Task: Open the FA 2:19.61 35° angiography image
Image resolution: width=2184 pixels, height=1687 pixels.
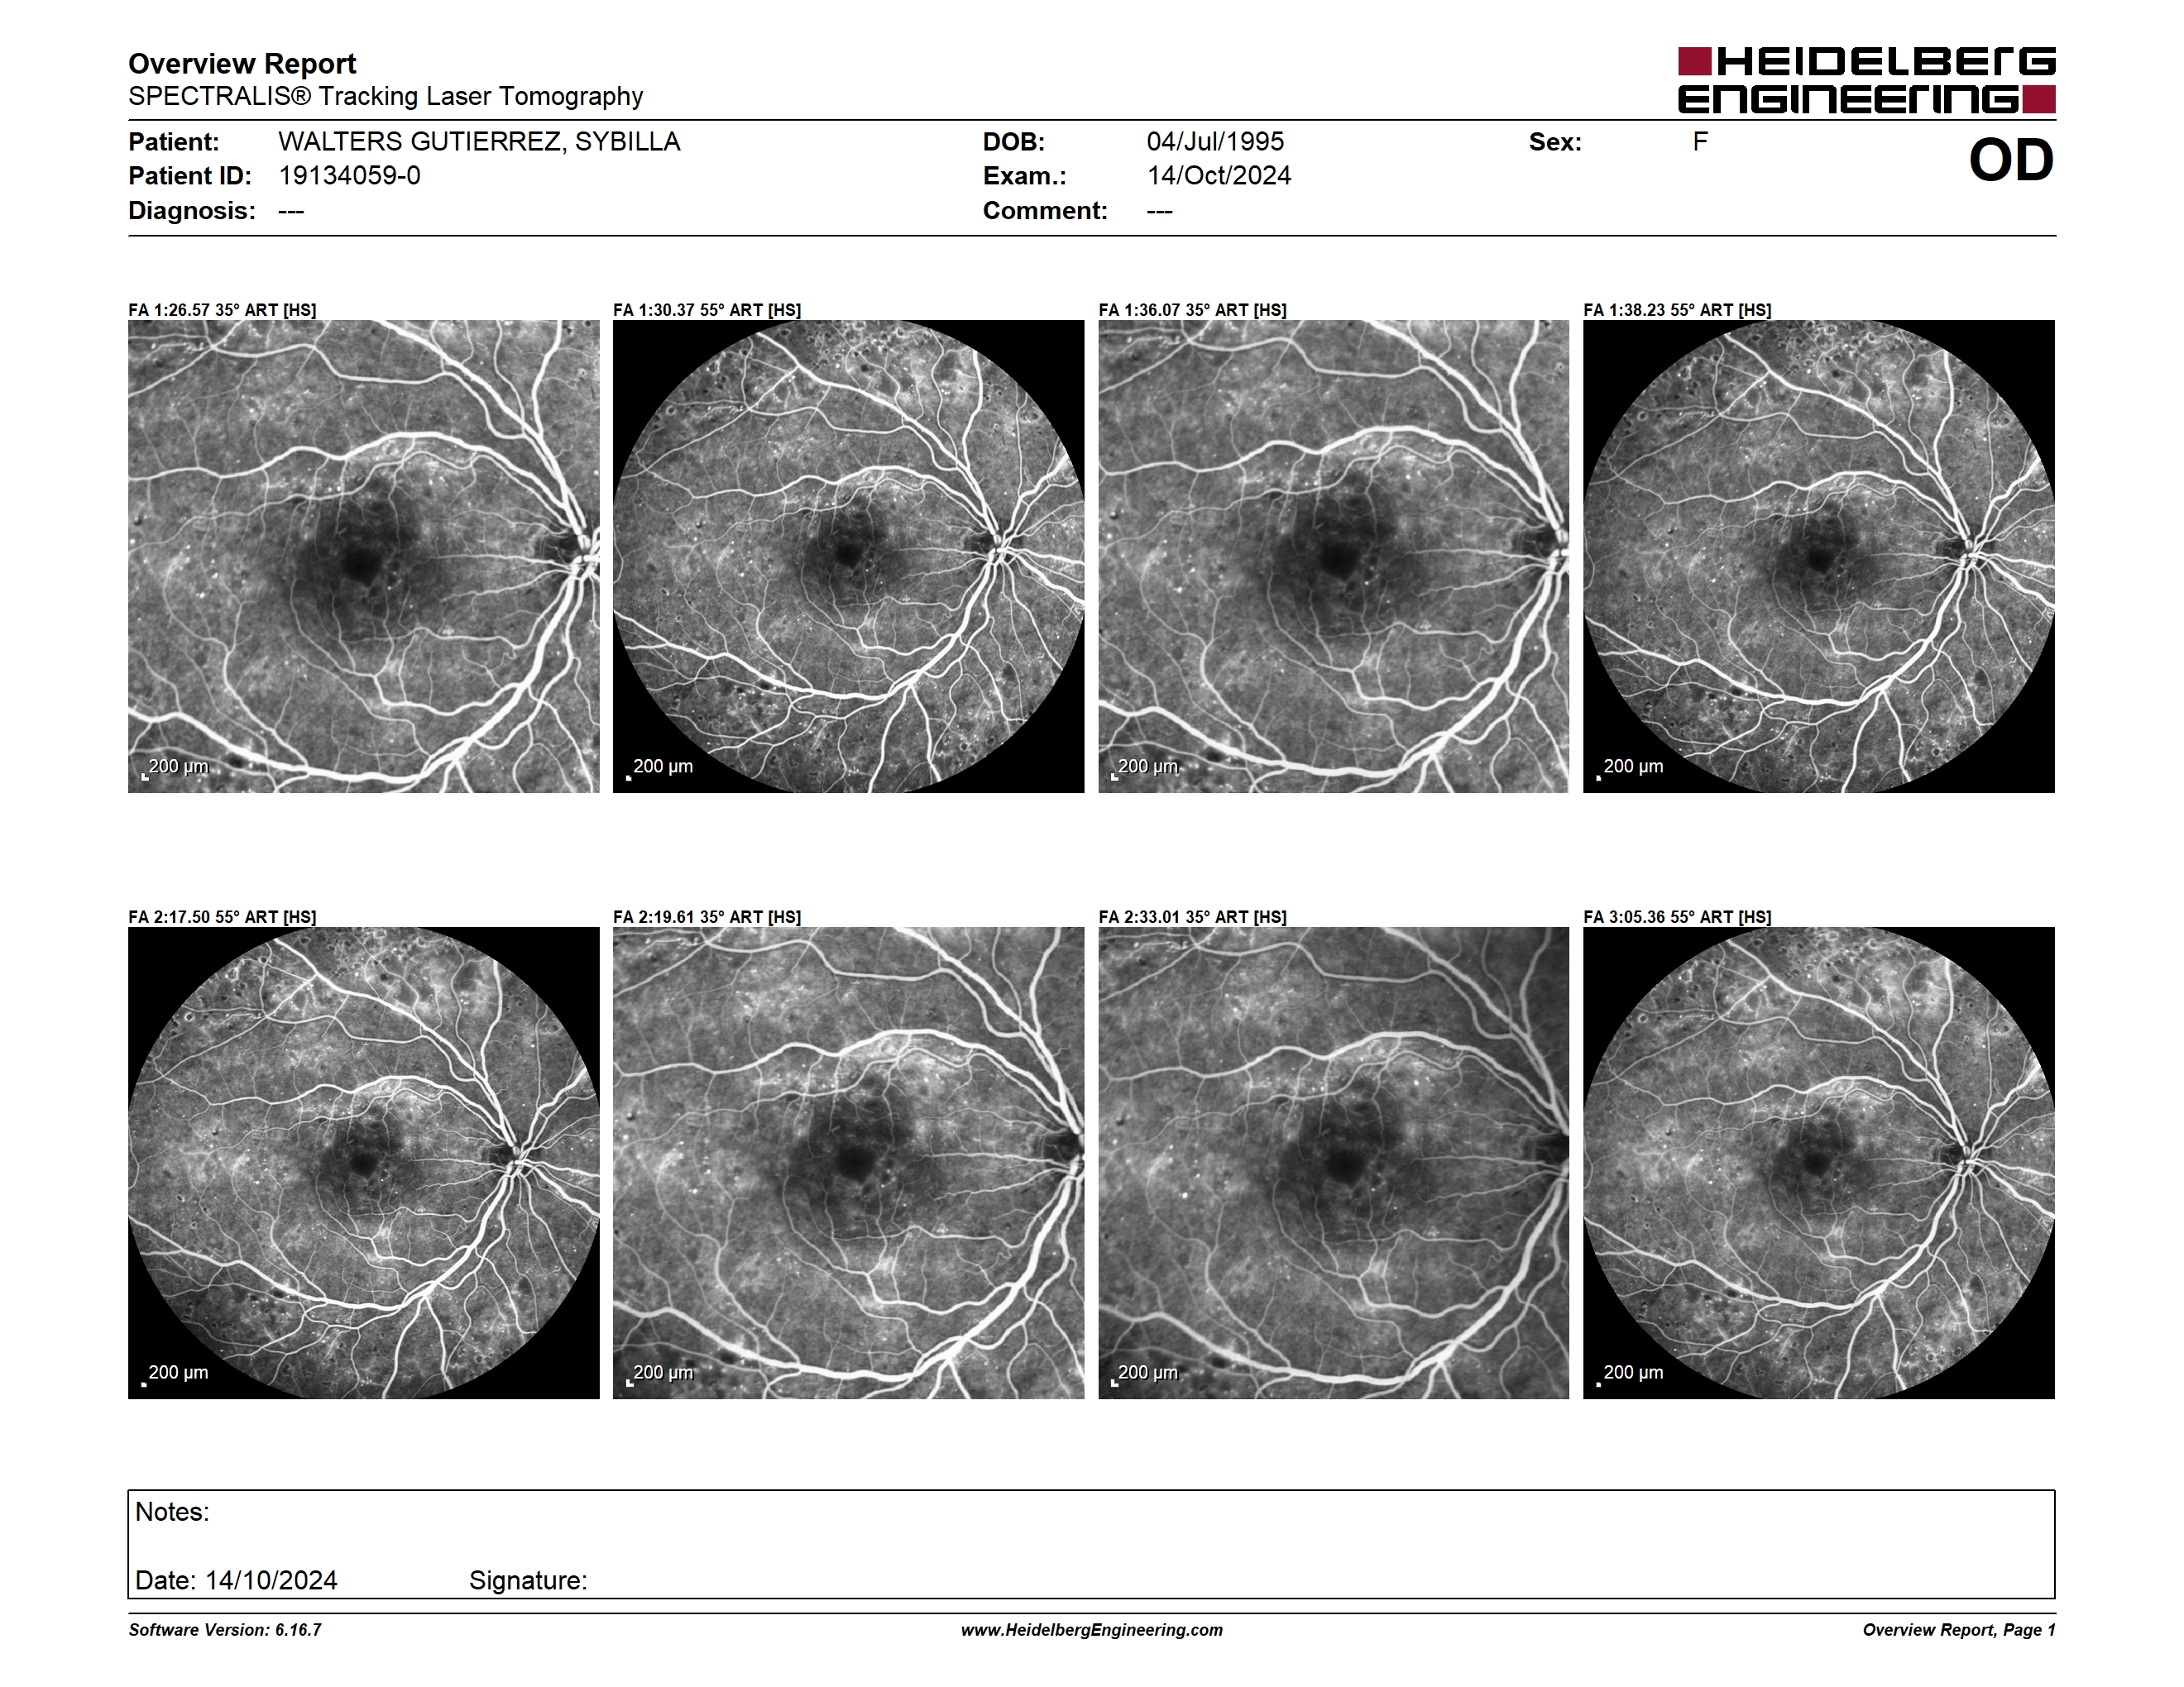Action: pyautogui.click(x=848, y=1164)
